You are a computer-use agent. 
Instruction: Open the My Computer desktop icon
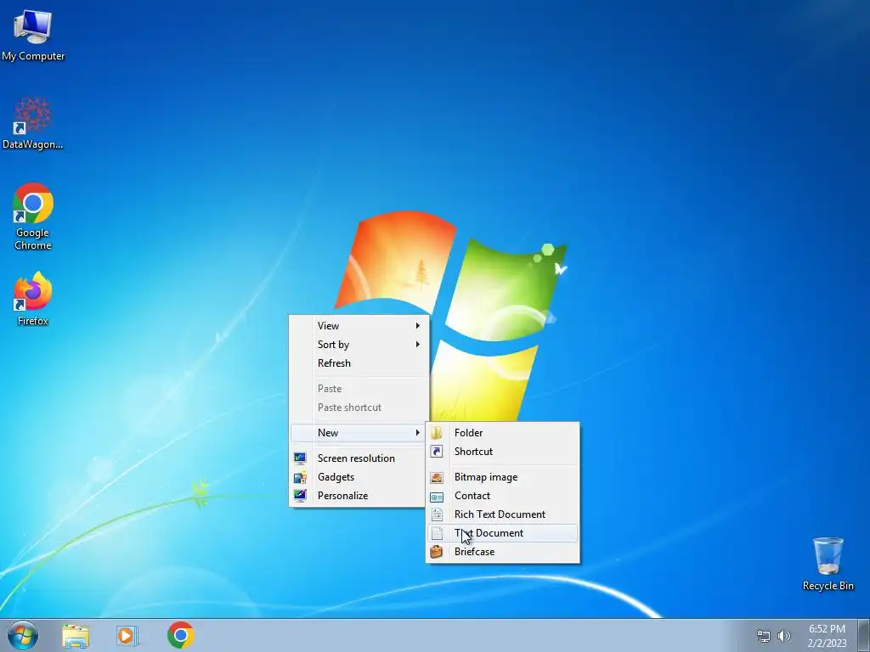(x=33, y=34)
